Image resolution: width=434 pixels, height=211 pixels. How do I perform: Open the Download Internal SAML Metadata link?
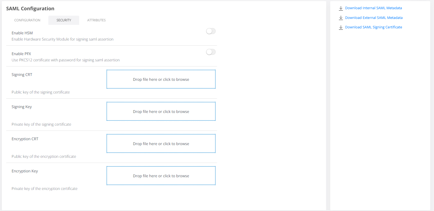pos(373,8)
